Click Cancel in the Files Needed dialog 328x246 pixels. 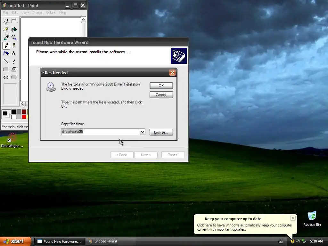pos(161,95)
